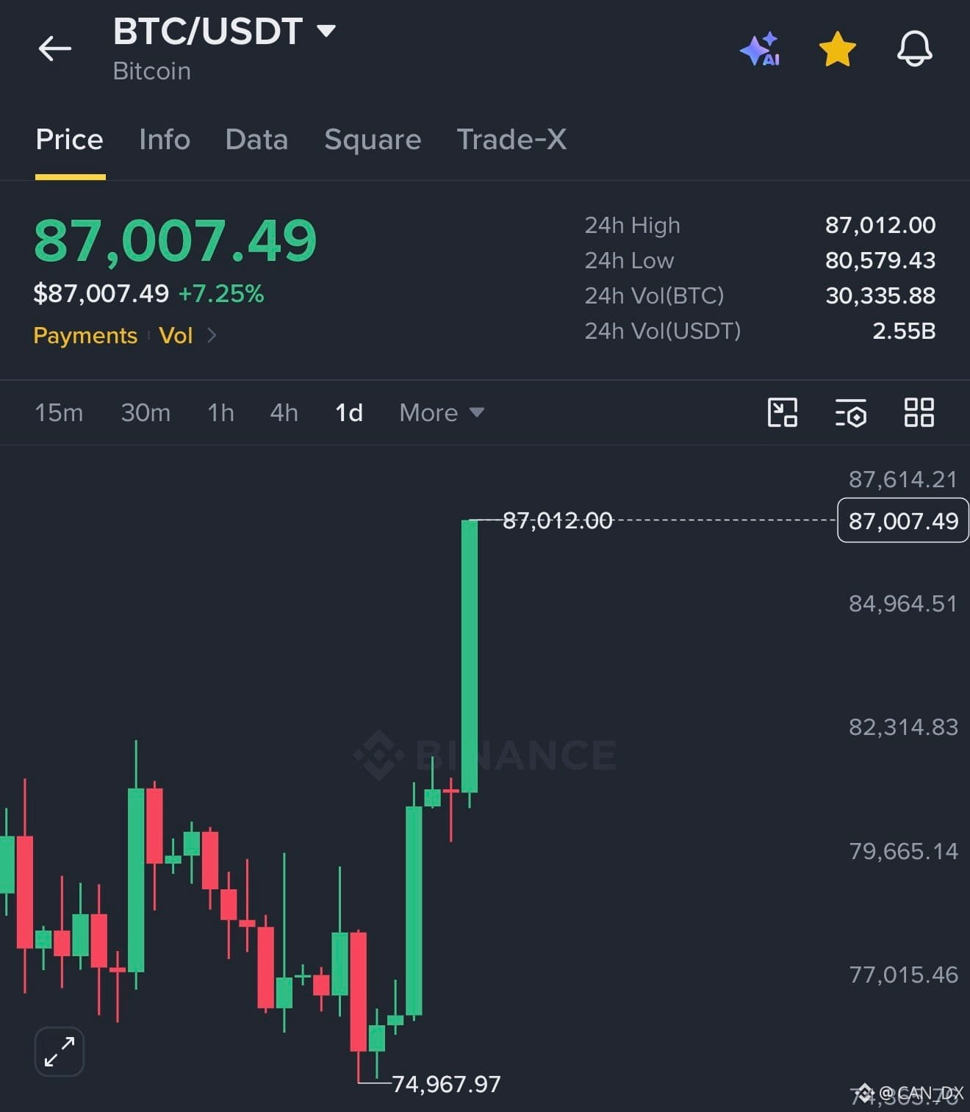Open chart indicator settings icon
The height and width of the screenshot is (1112, 970).
click(851, 412)
